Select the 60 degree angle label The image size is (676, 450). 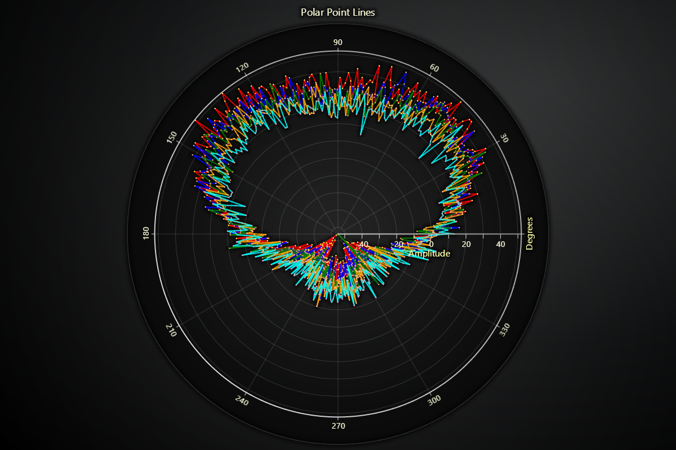point(434,68)
